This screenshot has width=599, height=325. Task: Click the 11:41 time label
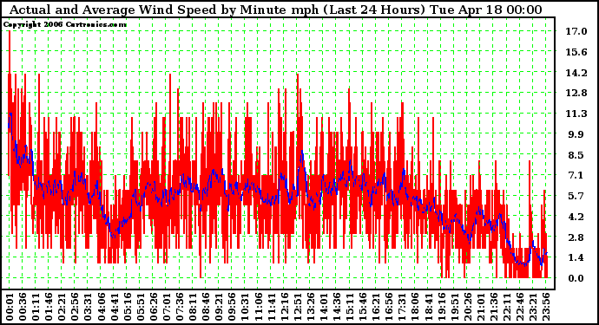272,307
